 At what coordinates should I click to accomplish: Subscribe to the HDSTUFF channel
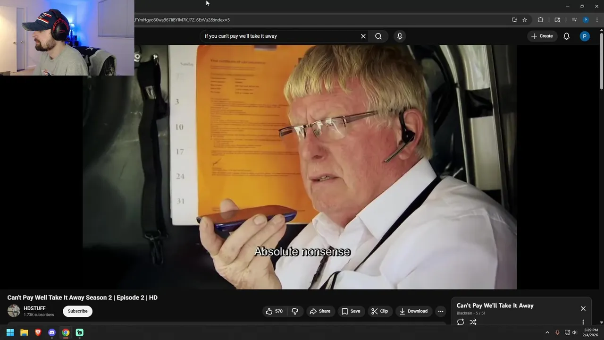(77, 311)
